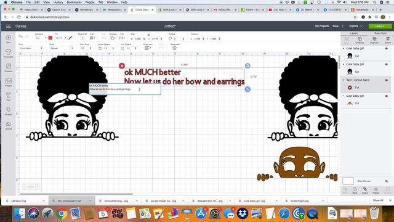
Task: Click the red linetype color swatch
Action: [50, 38]
